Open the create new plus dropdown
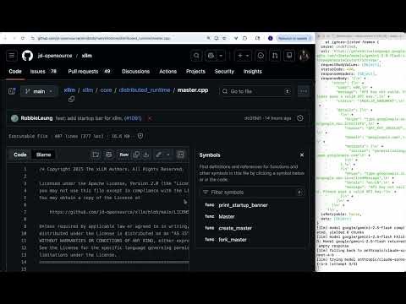The image size is (406, 304). (243, 56)
